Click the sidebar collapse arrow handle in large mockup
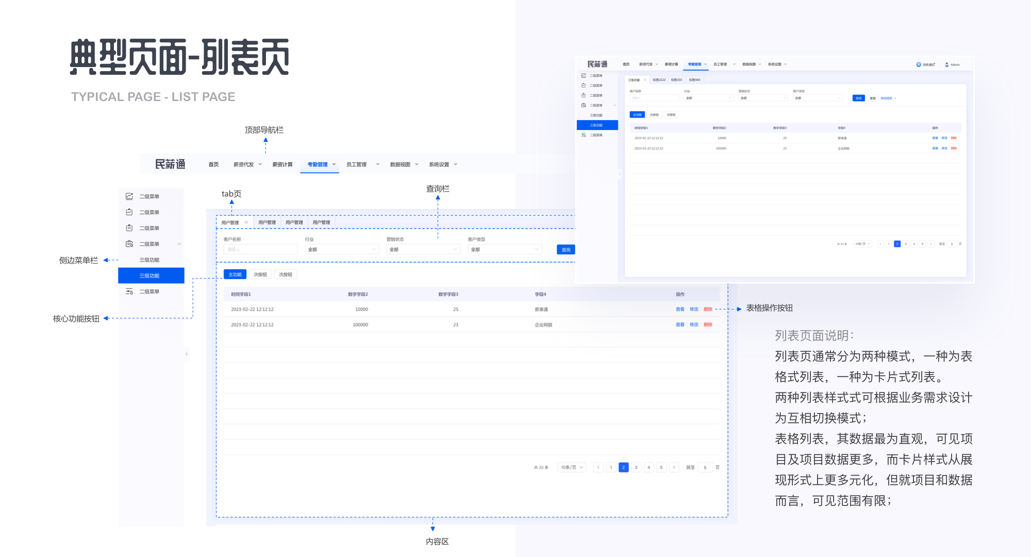This screenshot has height=557, width=1031. (187, 354)
